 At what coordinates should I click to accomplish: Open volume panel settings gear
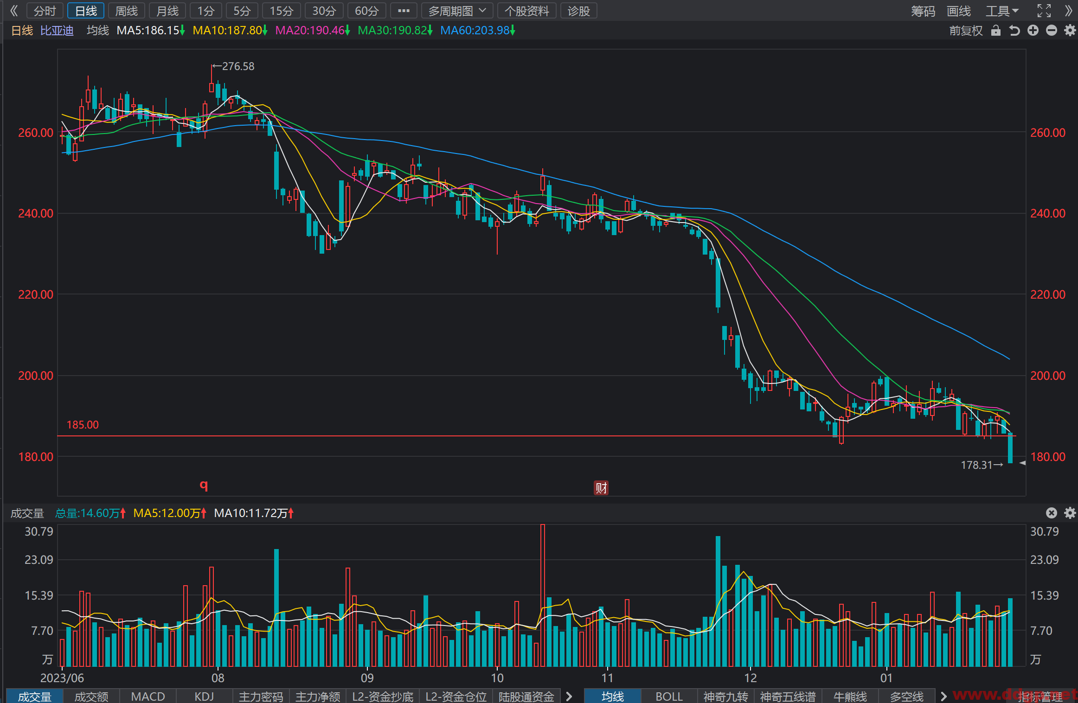point(1070,512)
